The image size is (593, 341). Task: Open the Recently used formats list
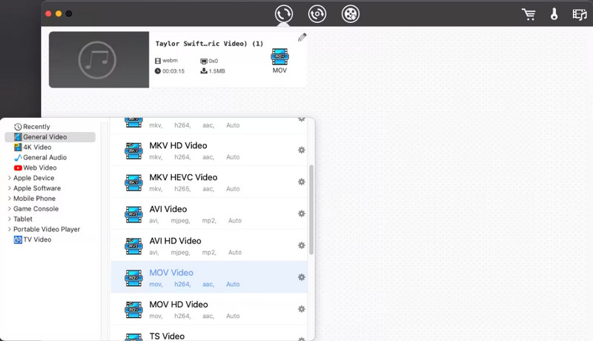(x=36, y=127)
